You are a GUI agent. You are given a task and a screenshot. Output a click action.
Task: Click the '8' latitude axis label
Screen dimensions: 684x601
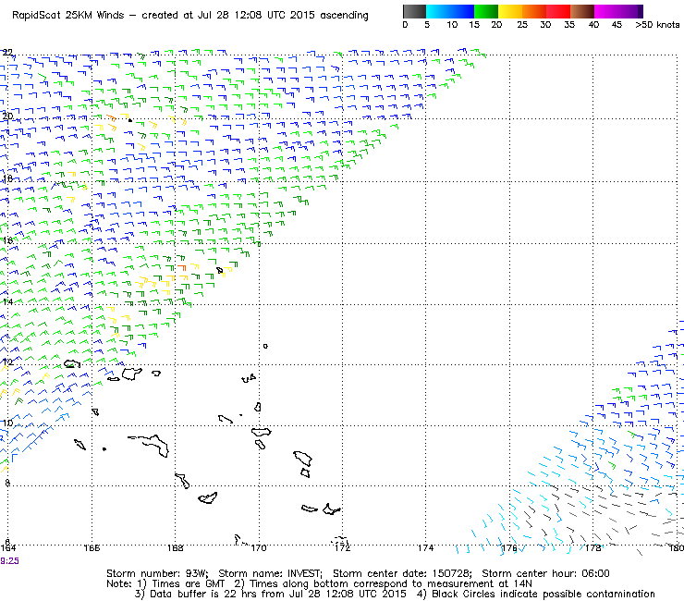coord(7,483)
